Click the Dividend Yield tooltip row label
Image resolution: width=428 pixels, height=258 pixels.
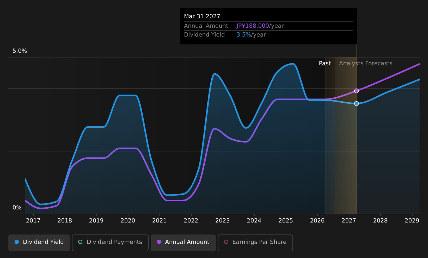pos(204,35)
